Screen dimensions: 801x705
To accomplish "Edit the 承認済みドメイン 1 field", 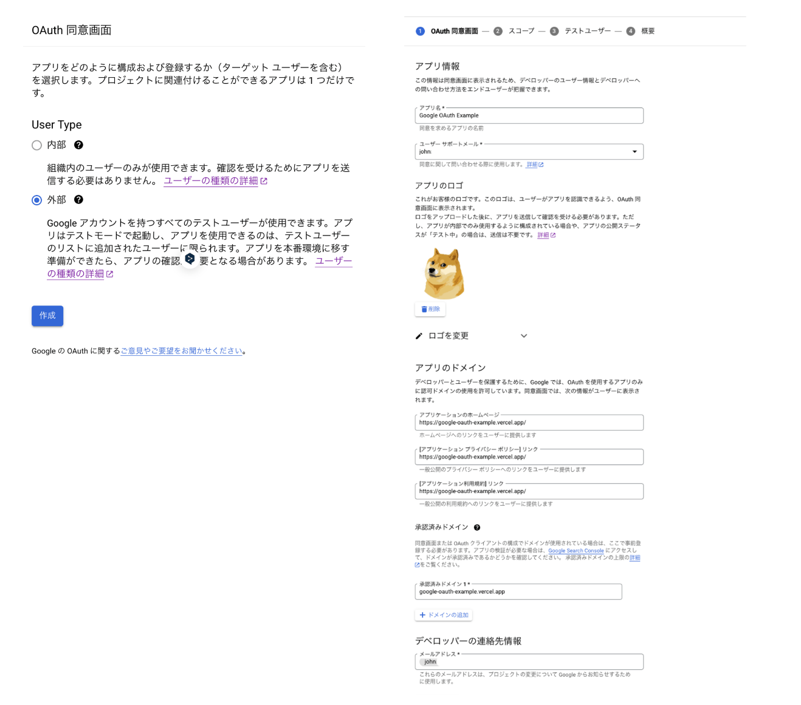I will [518, 591].
